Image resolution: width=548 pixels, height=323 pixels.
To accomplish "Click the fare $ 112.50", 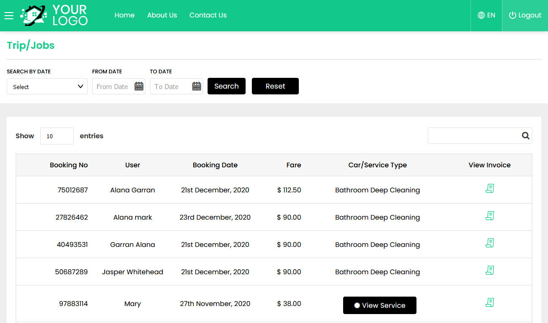I will [x=289, y=190].
